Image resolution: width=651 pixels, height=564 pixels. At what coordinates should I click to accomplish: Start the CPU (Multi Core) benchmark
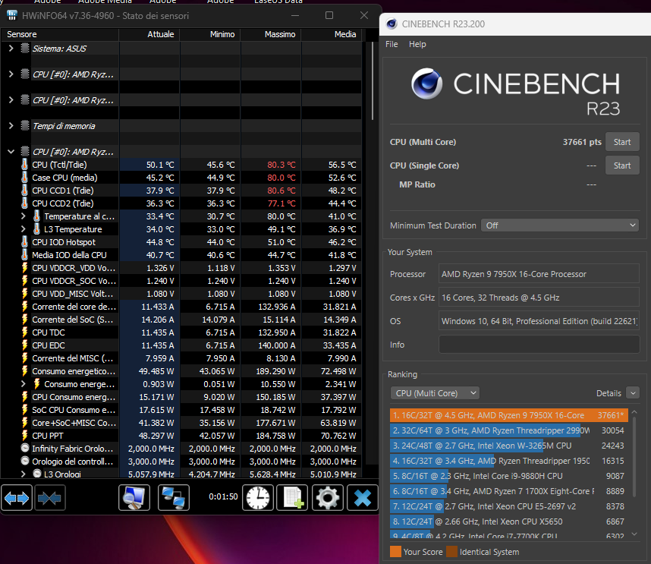pyautogui.click(x=622, y=142)
